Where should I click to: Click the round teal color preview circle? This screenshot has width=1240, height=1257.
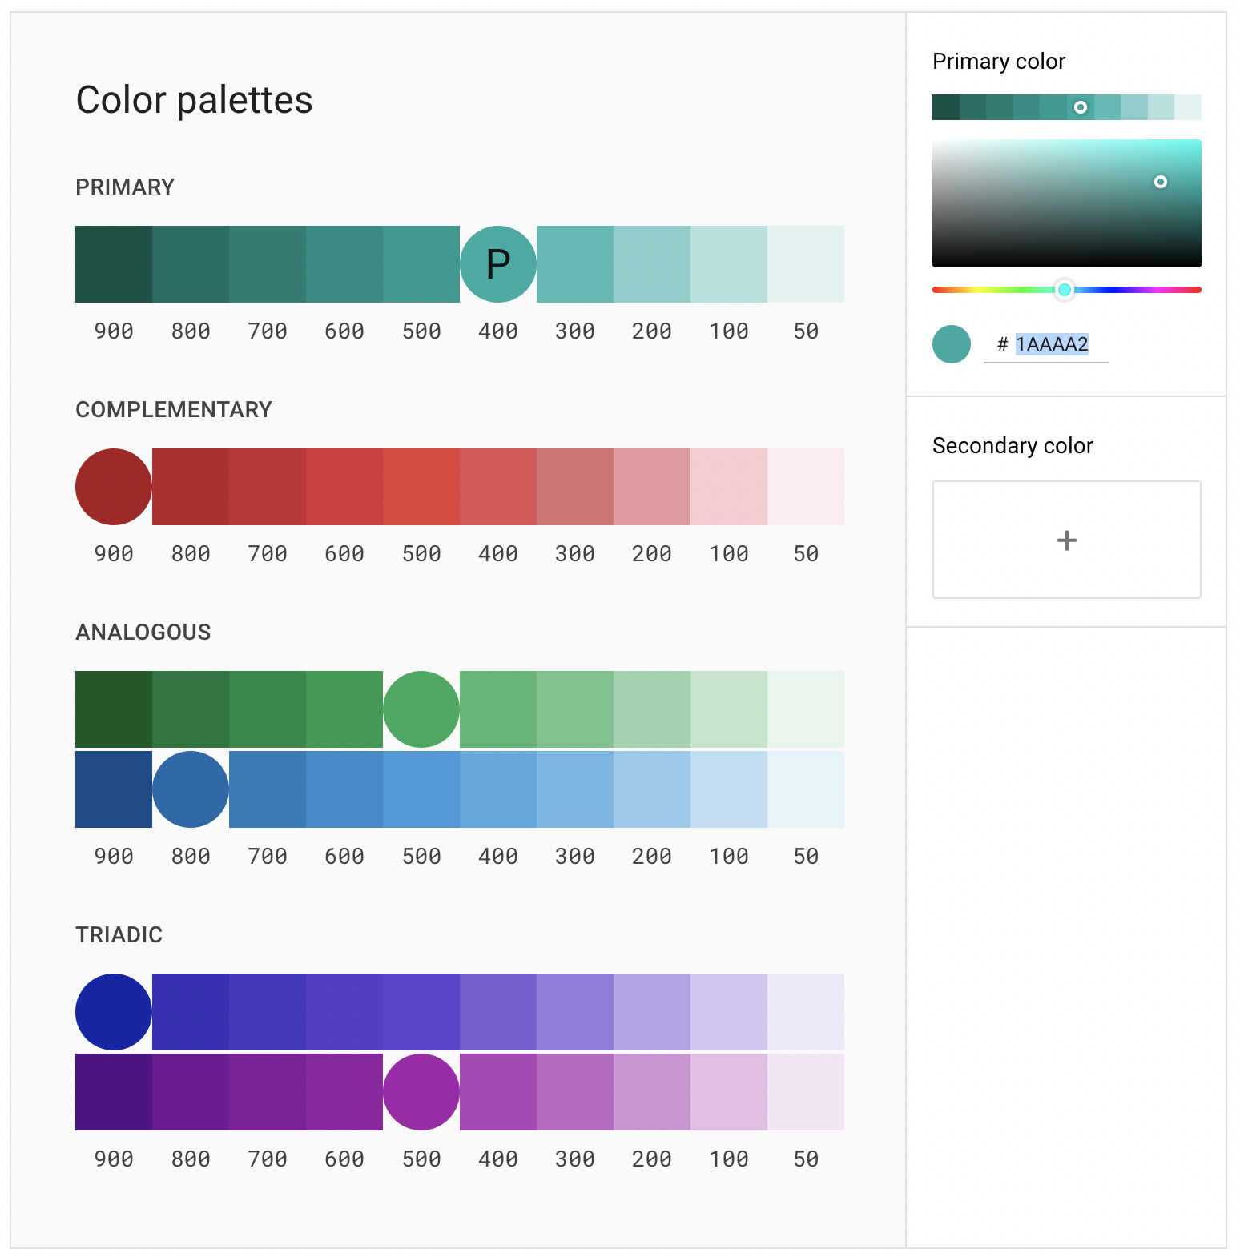(952, 344)
